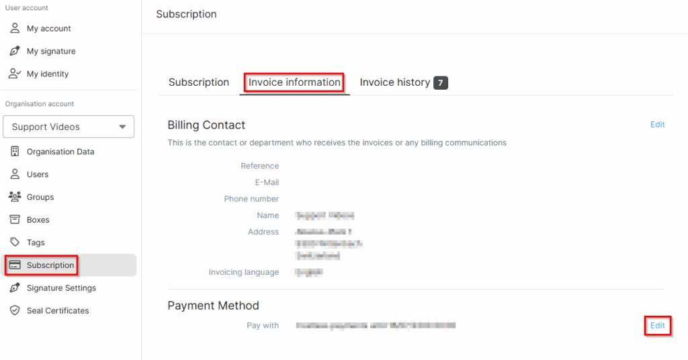Select the Invoice information tab
Viewport: 688px width, 360px height.
[294, 82]
